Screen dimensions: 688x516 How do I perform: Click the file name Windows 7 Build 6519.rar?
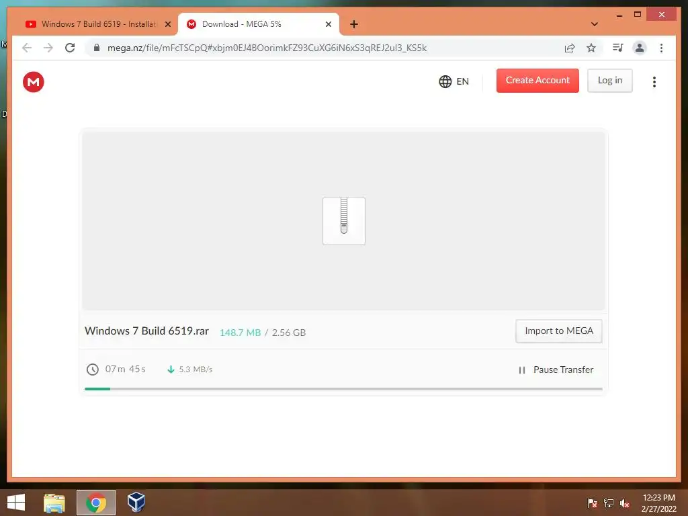(x=146, y=331)
